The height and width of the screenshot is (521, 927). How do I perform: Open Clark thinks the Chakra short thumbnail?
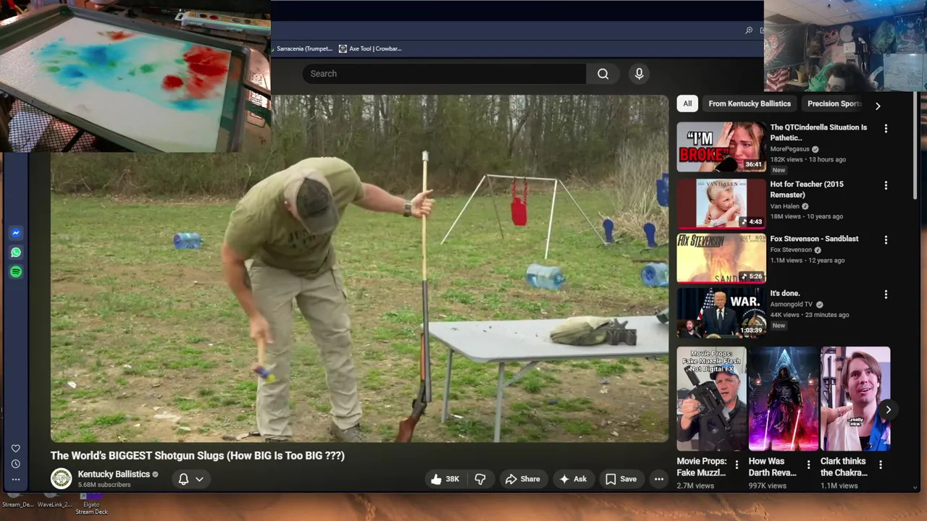pos(855,399)
